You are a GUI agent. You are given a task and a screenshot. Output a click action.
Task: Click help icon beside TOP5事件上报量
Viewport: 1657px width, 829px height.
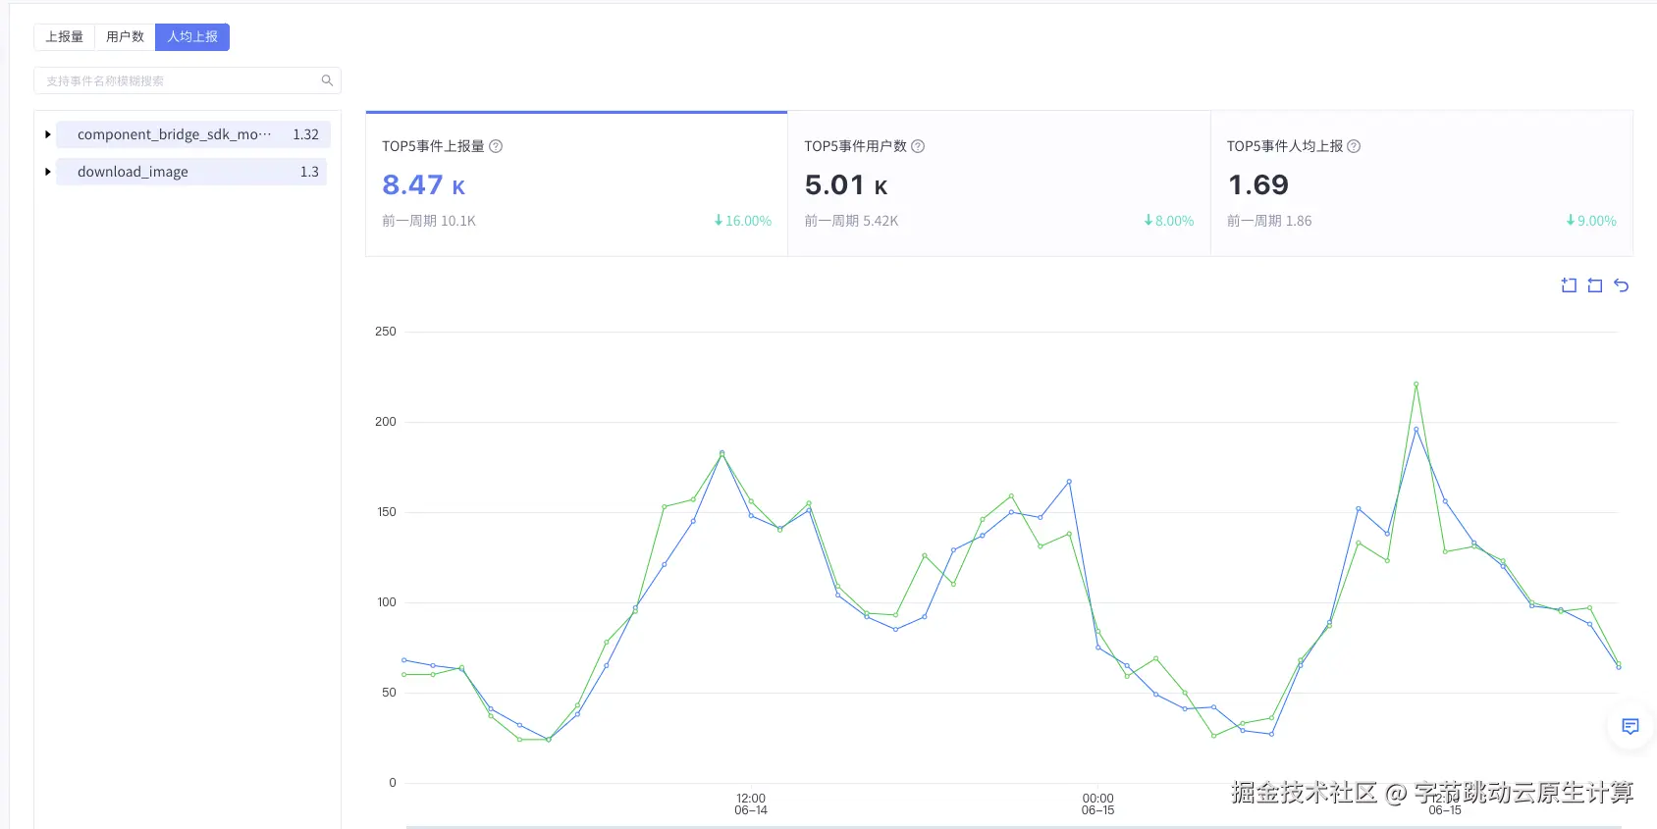pyautogui.click(x=496, y=146)
